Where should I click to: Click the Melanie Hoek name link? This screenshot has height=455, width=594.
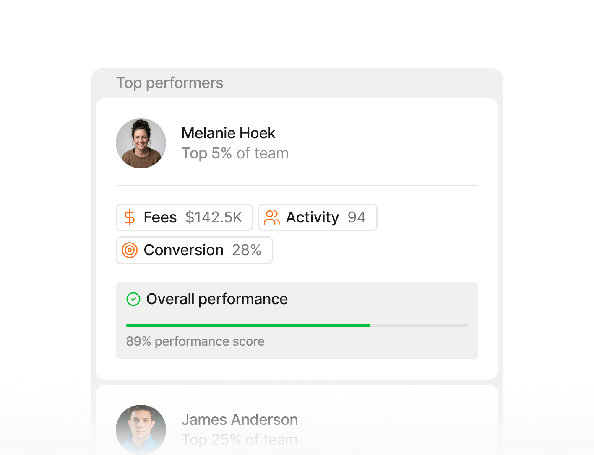pyautogui.click(x=228, y=133)
